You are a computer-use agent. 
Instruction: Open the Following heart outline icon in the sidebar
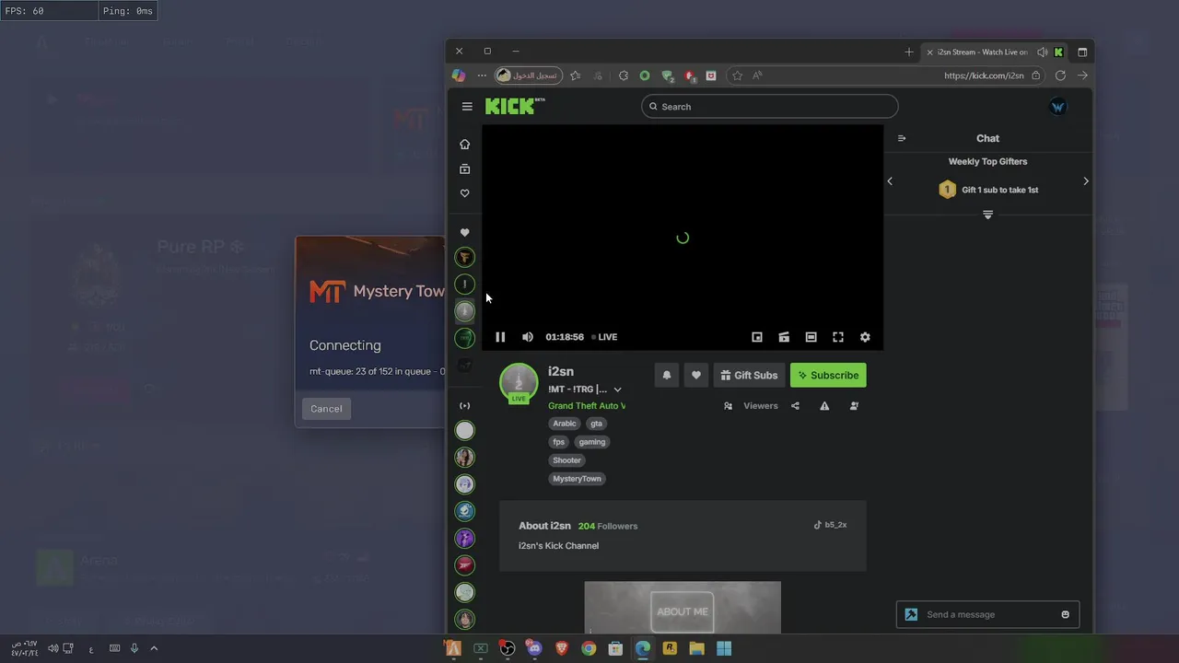[464, 193]
